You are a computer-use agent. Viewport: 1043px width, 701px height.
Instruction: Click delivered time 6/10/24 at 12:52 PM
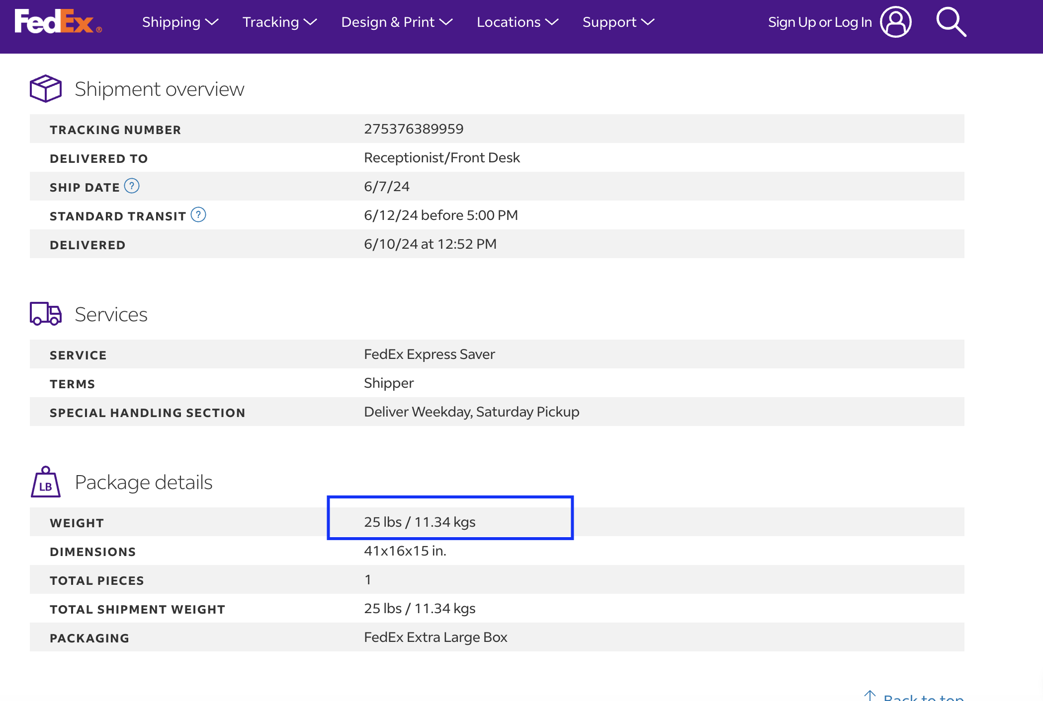(431, 244)
